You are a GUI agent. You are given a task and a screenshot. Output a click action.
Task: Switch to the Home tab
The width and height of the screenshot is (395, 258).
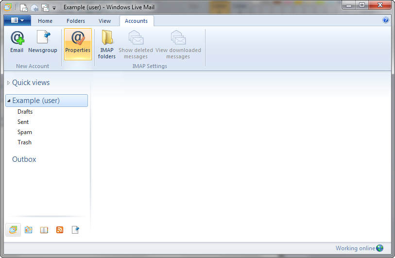point(45,21)
